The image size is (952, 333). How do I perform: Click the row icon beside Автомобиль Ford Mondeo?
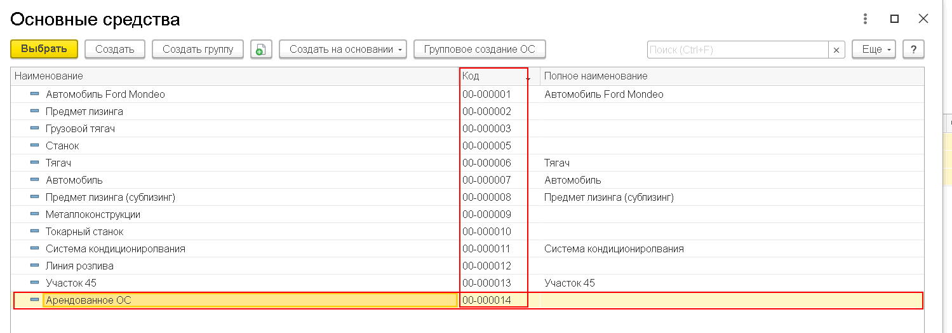[34, 94]
